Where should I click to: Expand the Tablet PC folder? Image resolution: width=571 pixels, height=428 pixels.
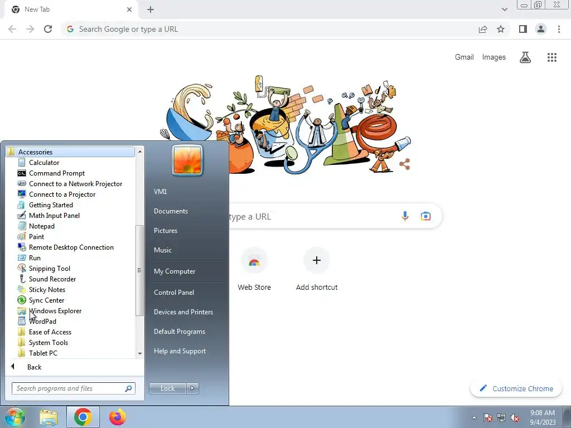[43, 353]
